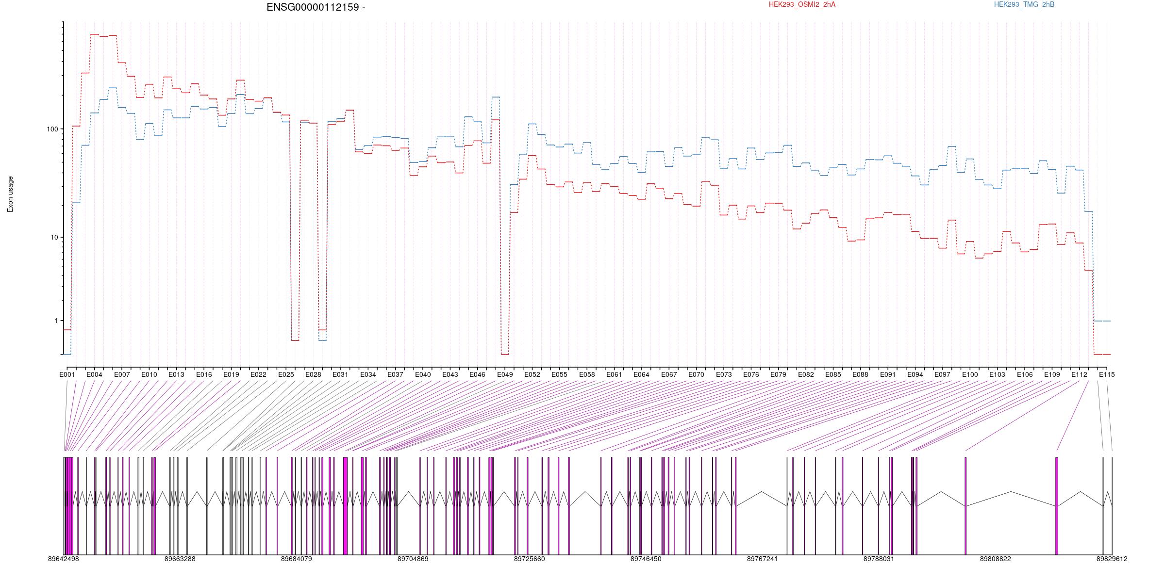Click exon label E106
1165x582 pixels.
tap(1025, 374)
